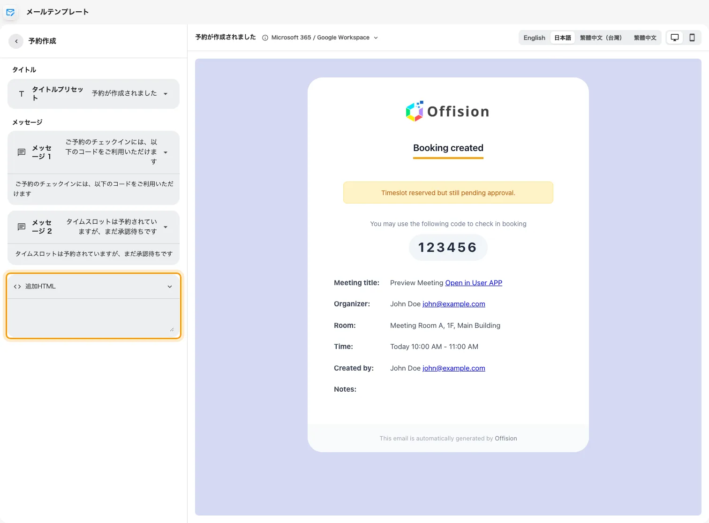The image size is (709, 523).
Task: Click the メッセージ 2 message icon
Action: pos(22,227)
